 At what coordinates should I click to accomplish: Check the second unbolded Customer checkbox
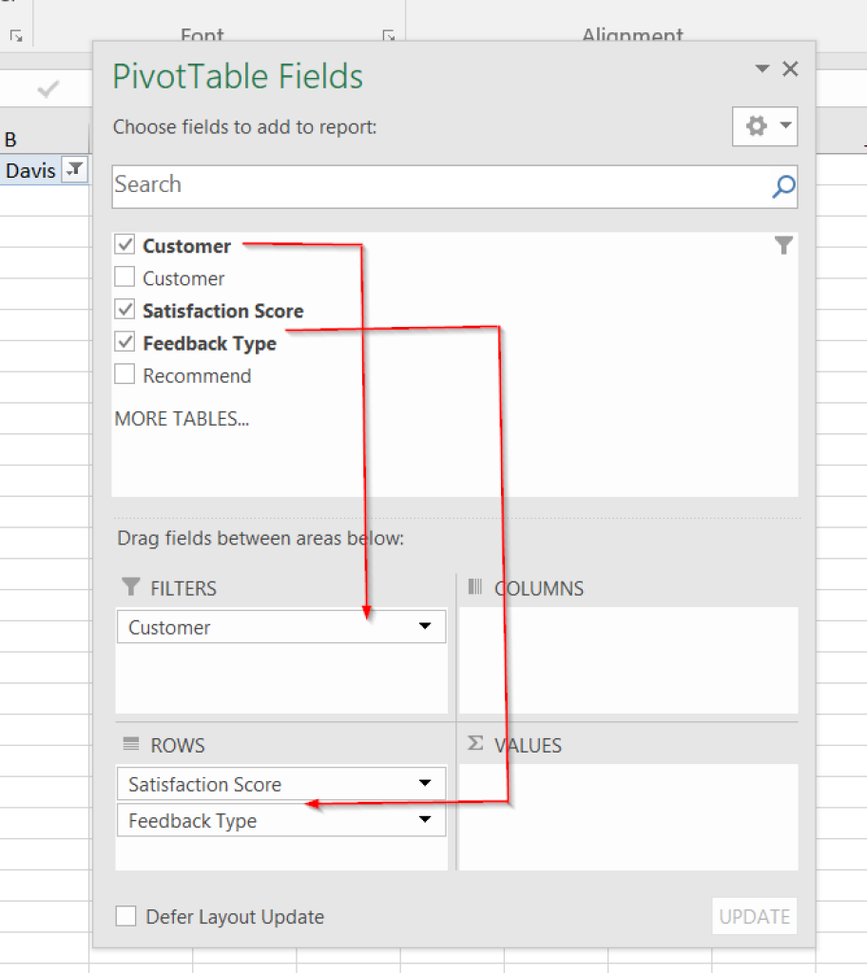(x=124, y=277)
